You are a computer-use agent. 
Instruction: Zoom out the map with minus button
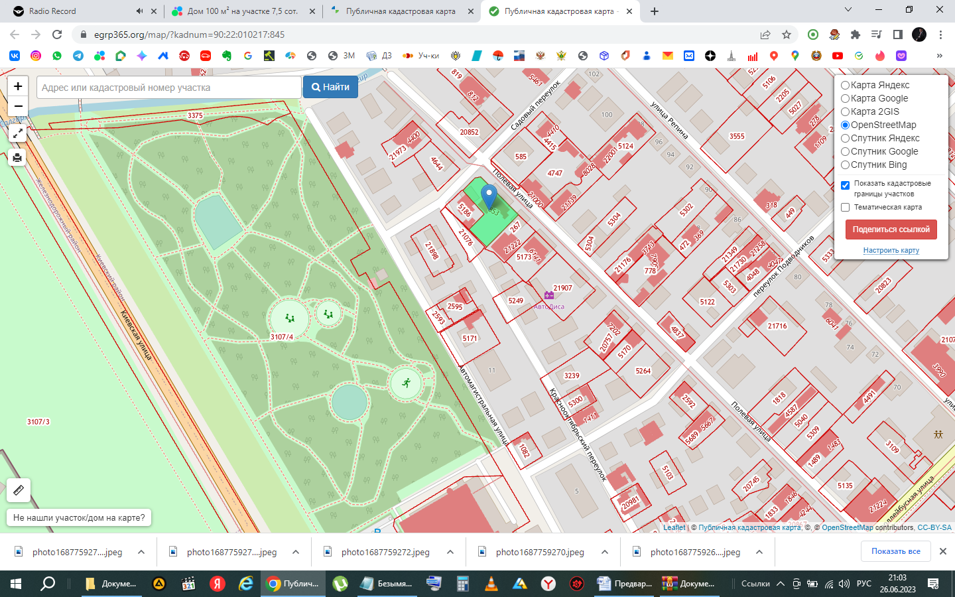[x=18, y=106]
